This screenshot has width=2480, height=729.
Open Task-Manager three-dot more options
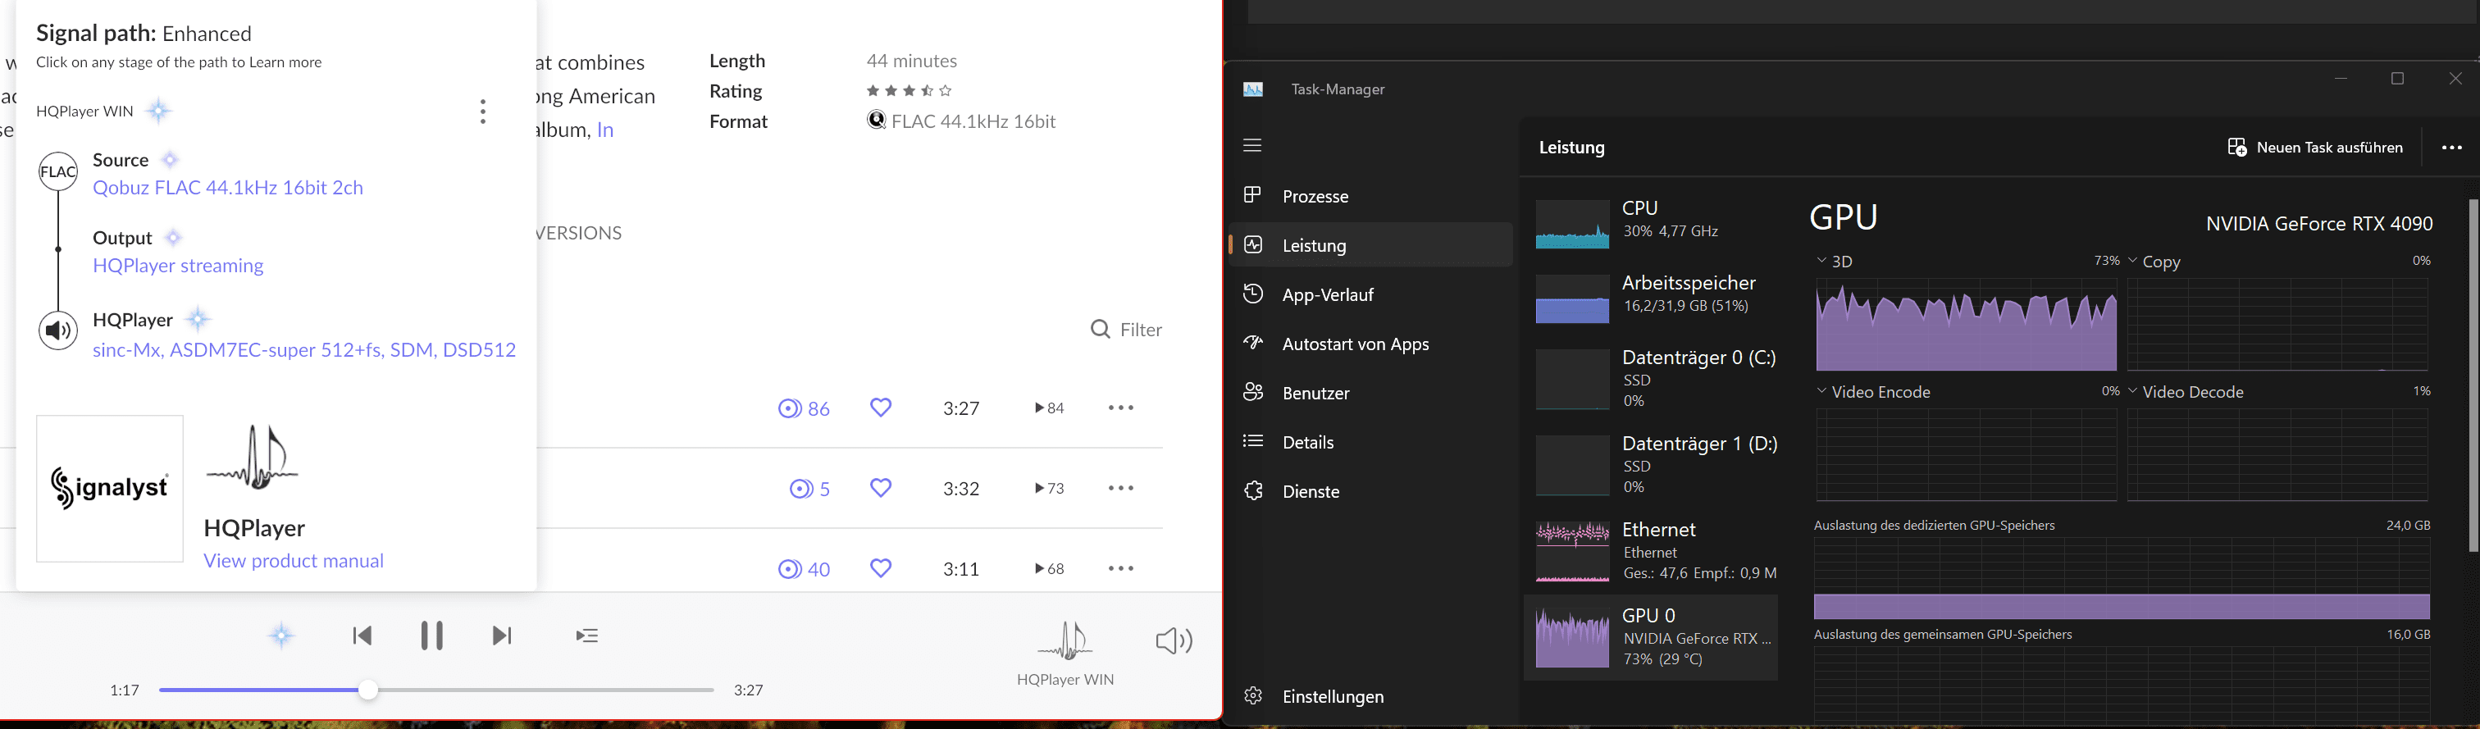coord(2452,148)
